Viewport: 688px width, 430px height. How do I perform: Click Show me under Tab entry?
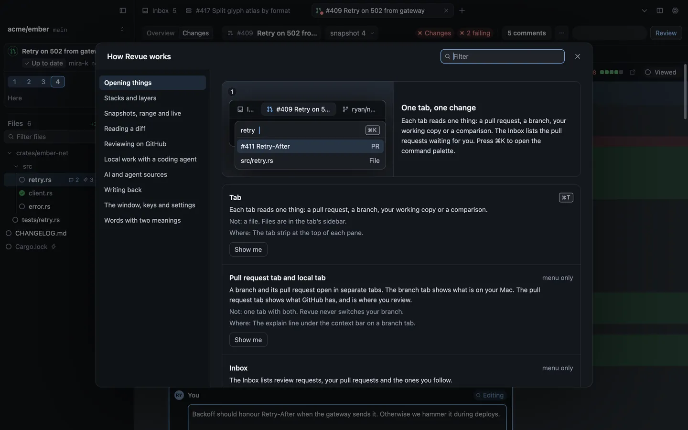tap(248, 249)
